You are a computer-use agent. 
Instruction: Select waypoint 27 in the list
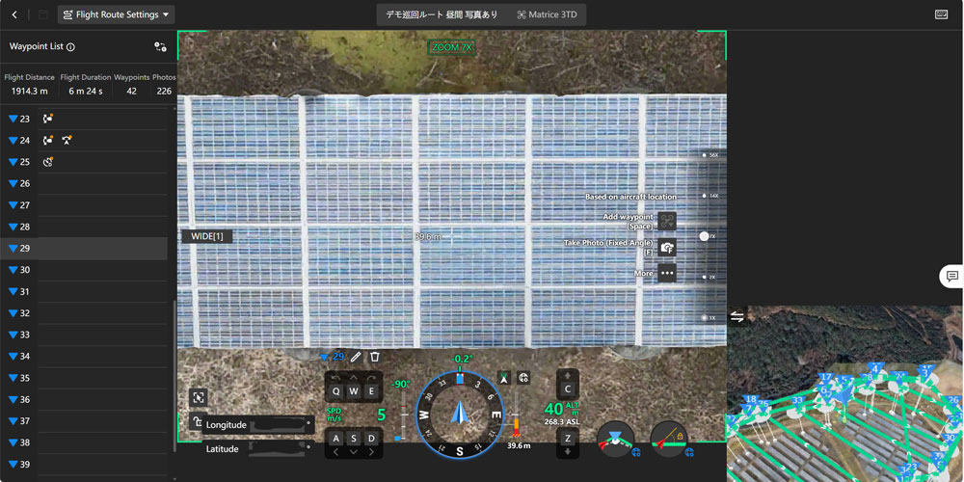tap(84, 205)
